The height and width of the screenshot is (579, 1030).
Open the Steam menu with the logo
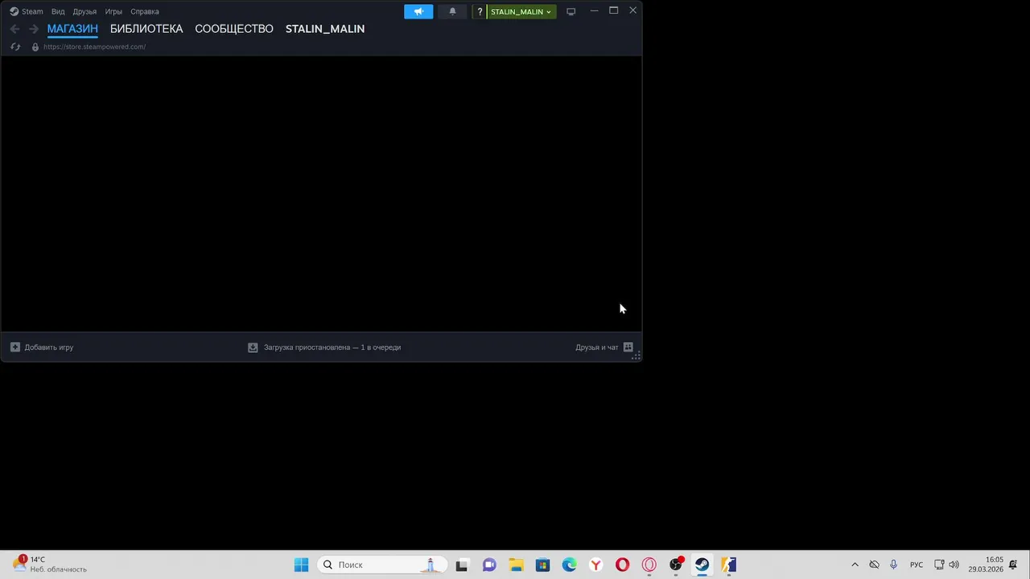26,11
